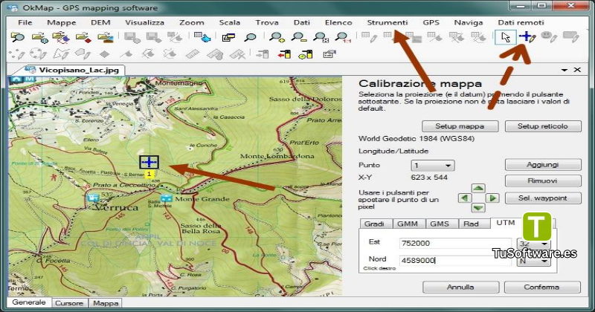595x312 pixels.
Task: Click the Est coordinate input field
Action: 455,244
